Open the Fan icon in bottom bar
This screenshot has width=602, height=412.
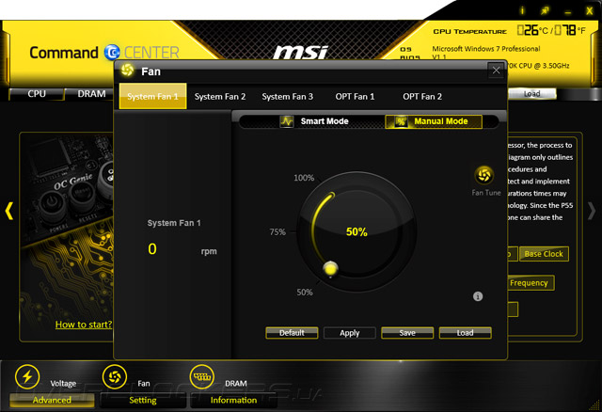click(115, 376)
